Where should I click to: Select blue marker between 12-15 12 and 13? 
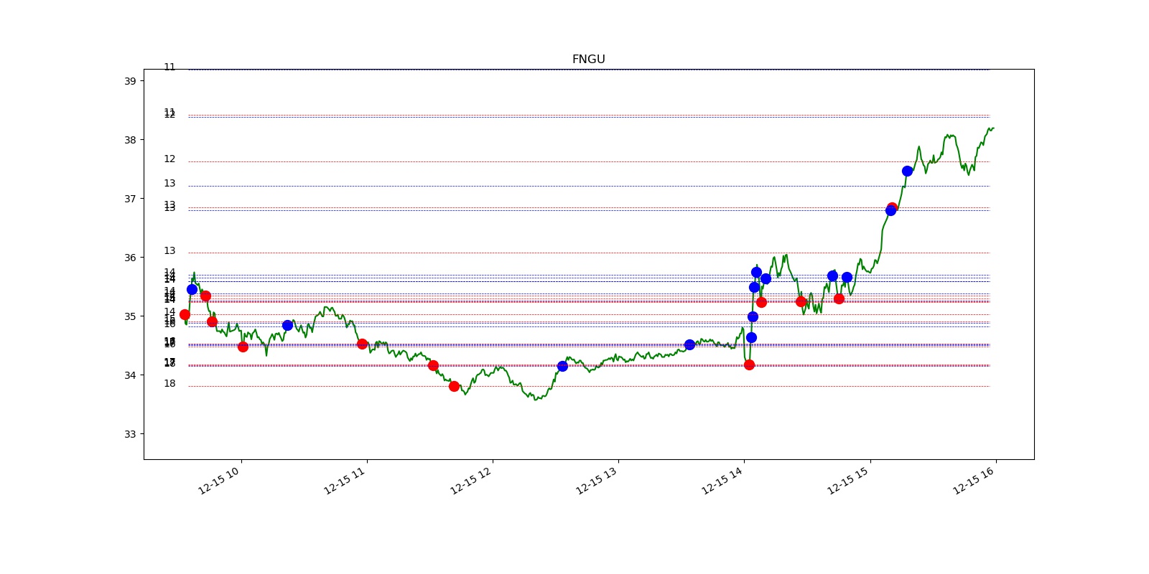[x=562, y=366]
